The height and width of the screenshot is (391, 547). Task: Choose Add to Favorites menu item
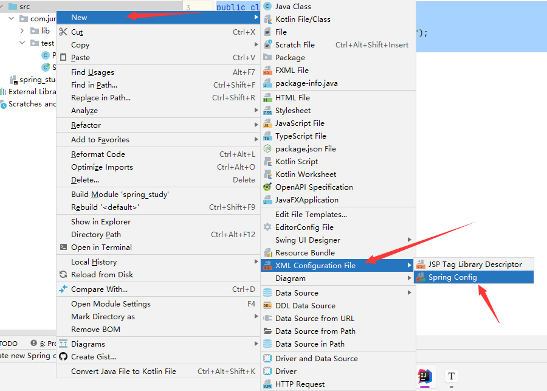pos(158,140)
